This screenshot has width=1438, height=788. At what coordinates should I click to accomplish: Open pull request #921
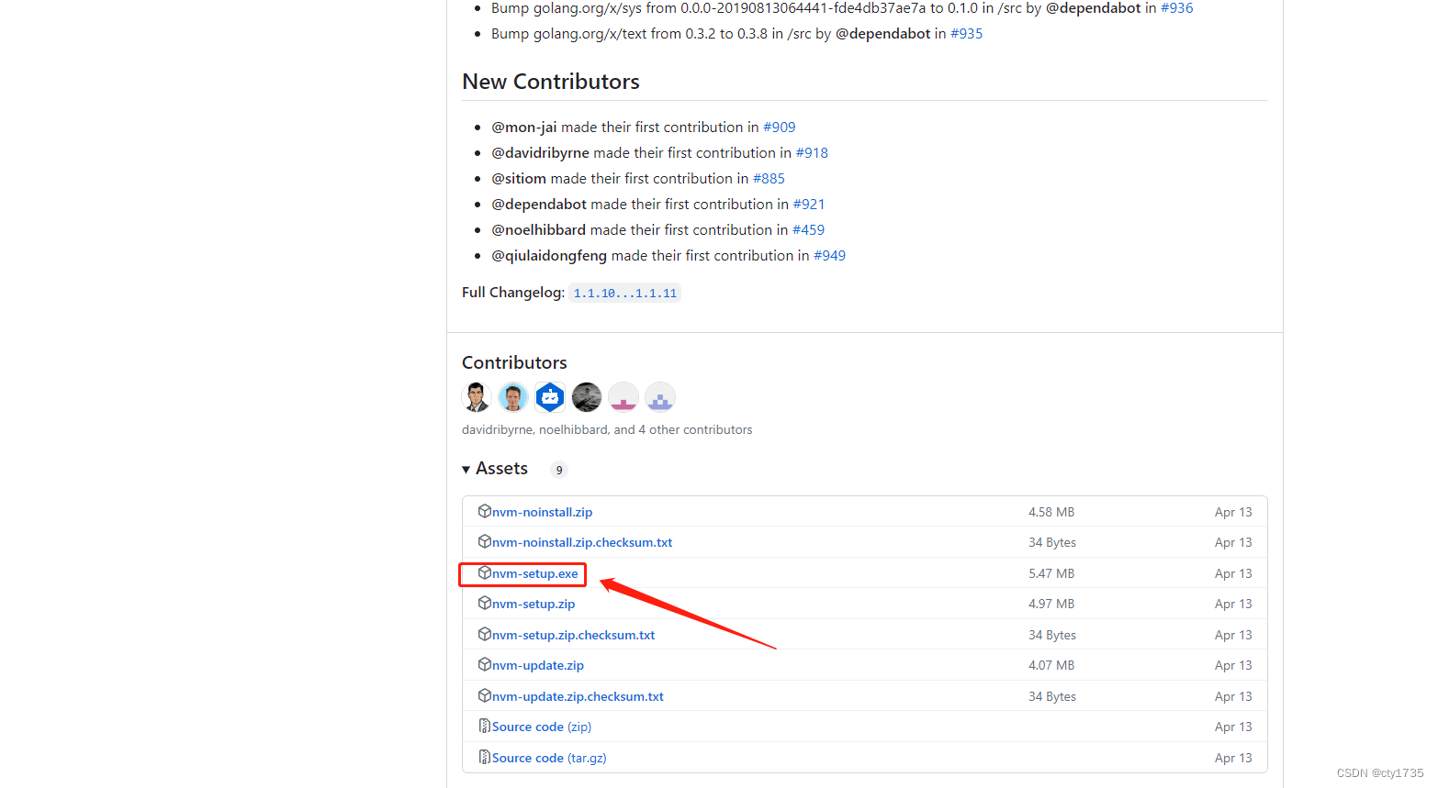coord(809,205)
